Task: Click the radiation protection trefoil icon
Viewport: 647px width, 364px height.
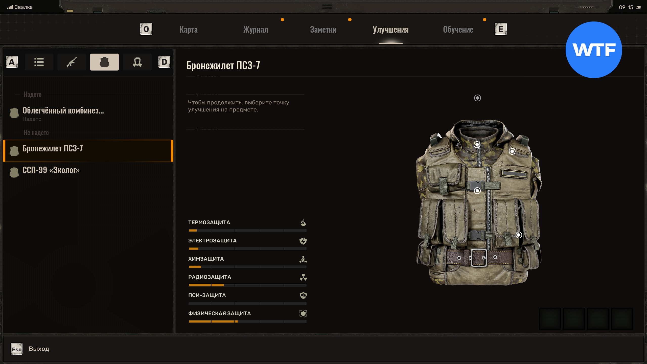Action: [303, 277]
